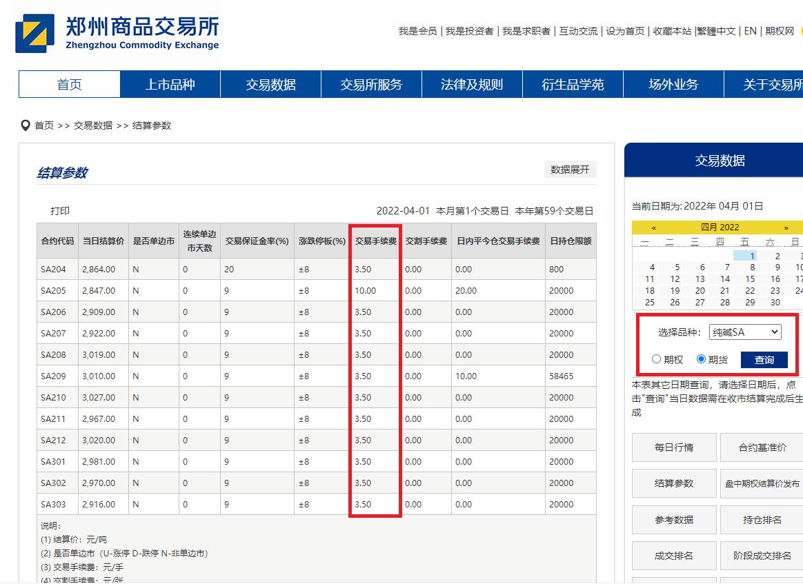Select the 期权 radio button
803x586 pixels.
656,359
